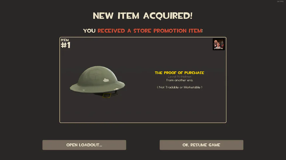Click the large #1 number
This screenshot has height=160, width=286.
(x=65, y=45)
